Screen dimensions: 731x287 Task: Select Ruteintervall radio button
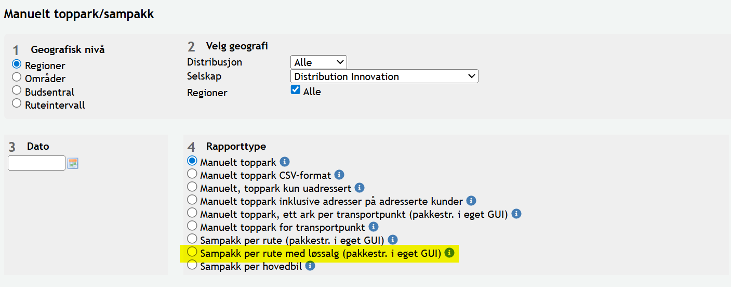pos(17,103)
